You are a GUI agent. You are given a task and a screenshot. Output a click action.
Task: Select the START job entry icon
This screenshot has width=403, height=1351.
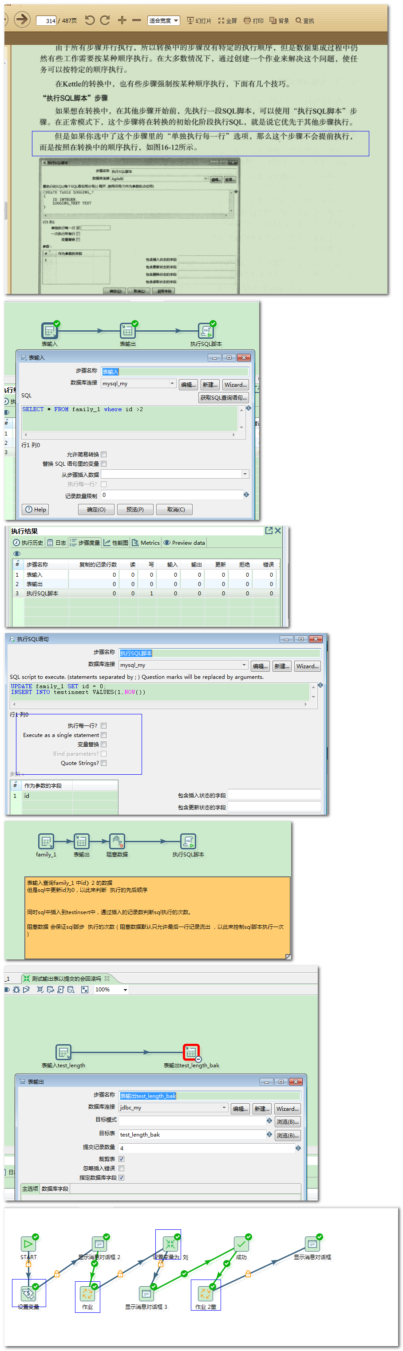click(x=28, y=1244)
